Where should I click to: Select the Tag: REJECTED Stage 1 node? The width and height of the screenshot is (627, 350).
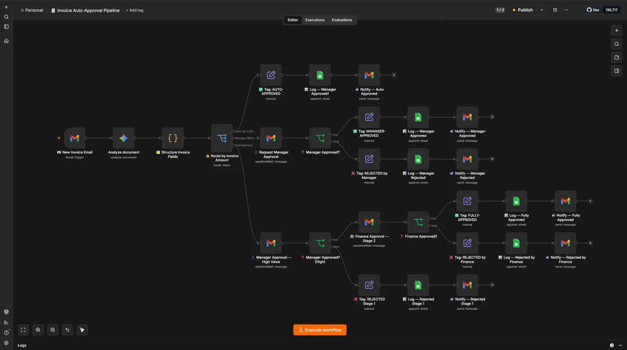pos(369,285)
